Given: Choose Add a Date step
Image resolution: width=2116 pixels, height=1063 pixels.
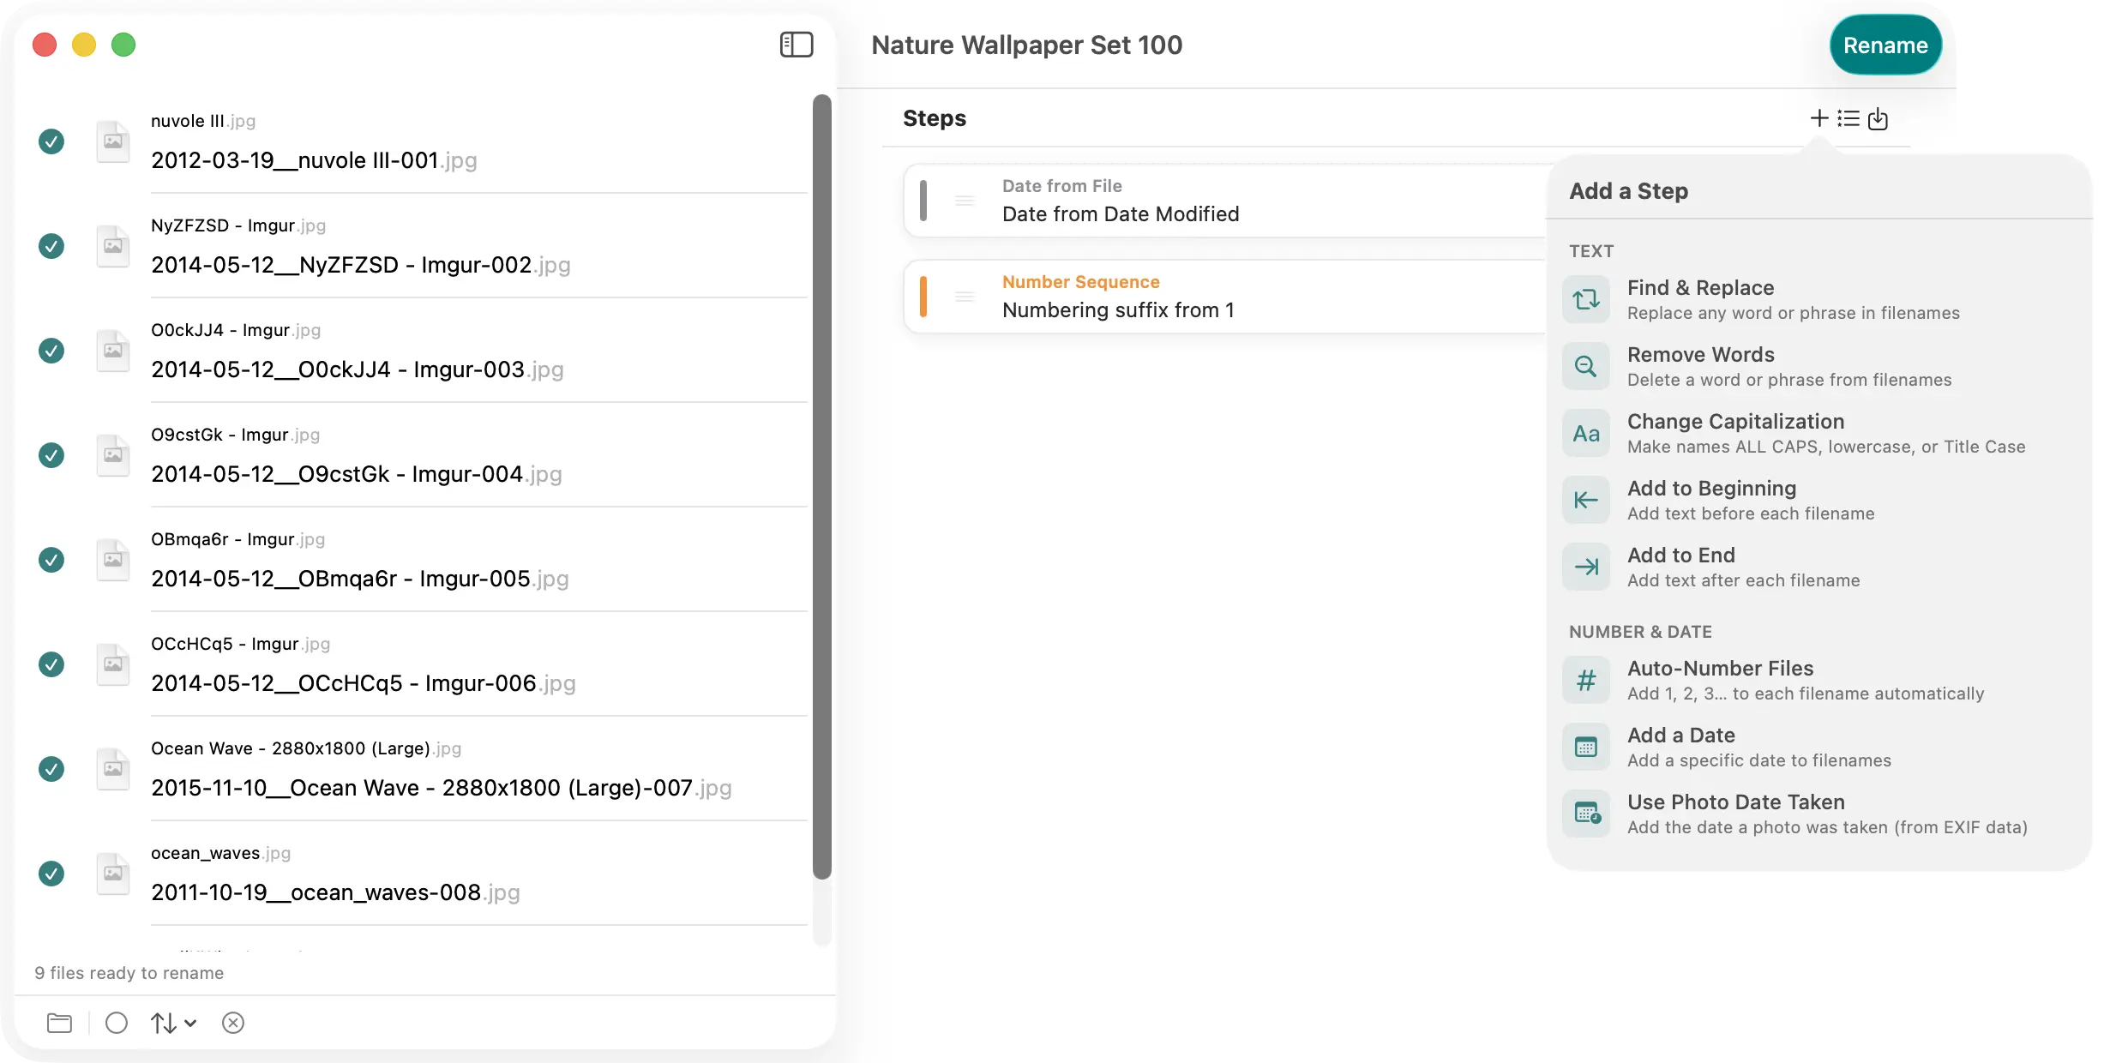Looking at the screenshot, I should [x=1818, y=747].
